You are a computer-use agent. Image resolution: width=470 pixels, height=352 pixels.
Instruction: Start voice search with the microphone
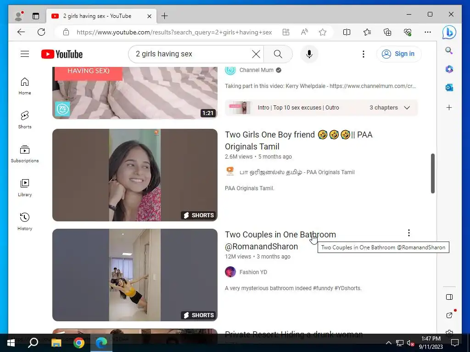309,54
